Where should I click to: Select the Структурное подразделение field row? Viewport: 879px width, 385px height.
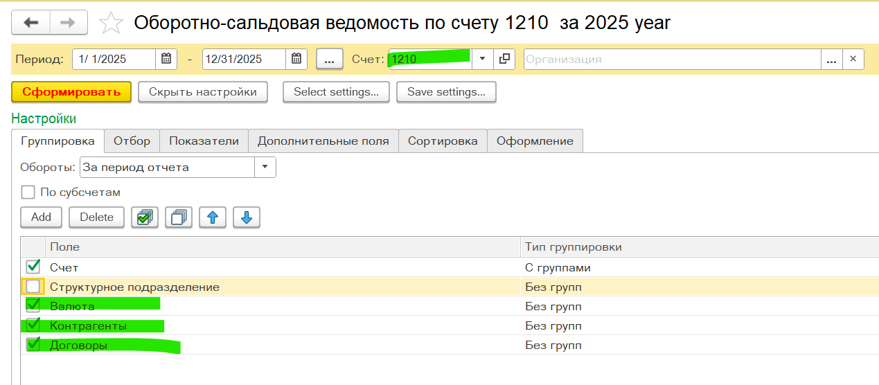tap(283, 287)
